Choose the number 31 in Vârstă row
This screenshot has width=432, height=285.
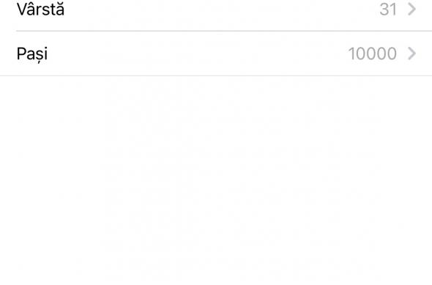[x=388, y=10]
